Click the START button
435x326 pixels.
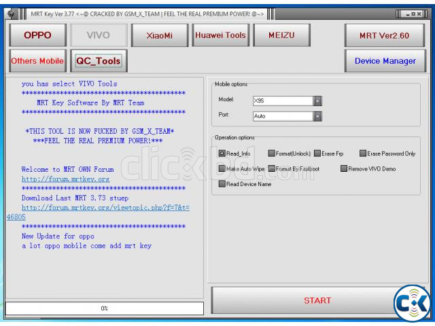317,300
